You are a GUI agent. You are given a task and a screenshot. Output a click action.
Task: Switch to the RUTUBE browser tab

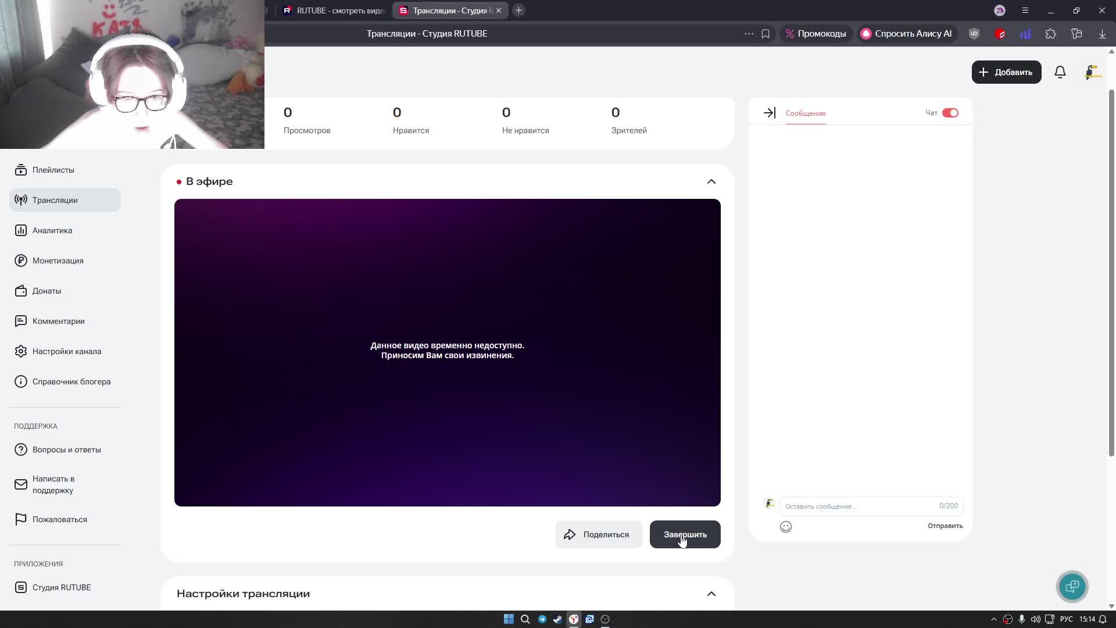[334, 10]
